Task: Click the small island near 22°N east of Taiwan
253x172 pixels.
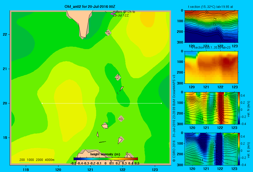Action: pyautogui.click(x=108, y=33)
